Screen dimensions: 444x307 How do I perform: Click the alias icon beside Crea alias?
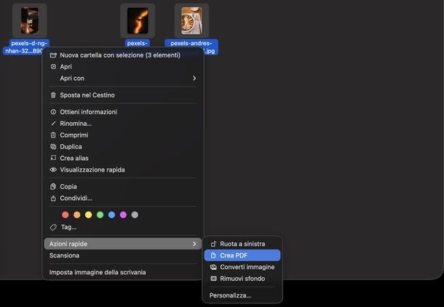(x=53, y=158)
